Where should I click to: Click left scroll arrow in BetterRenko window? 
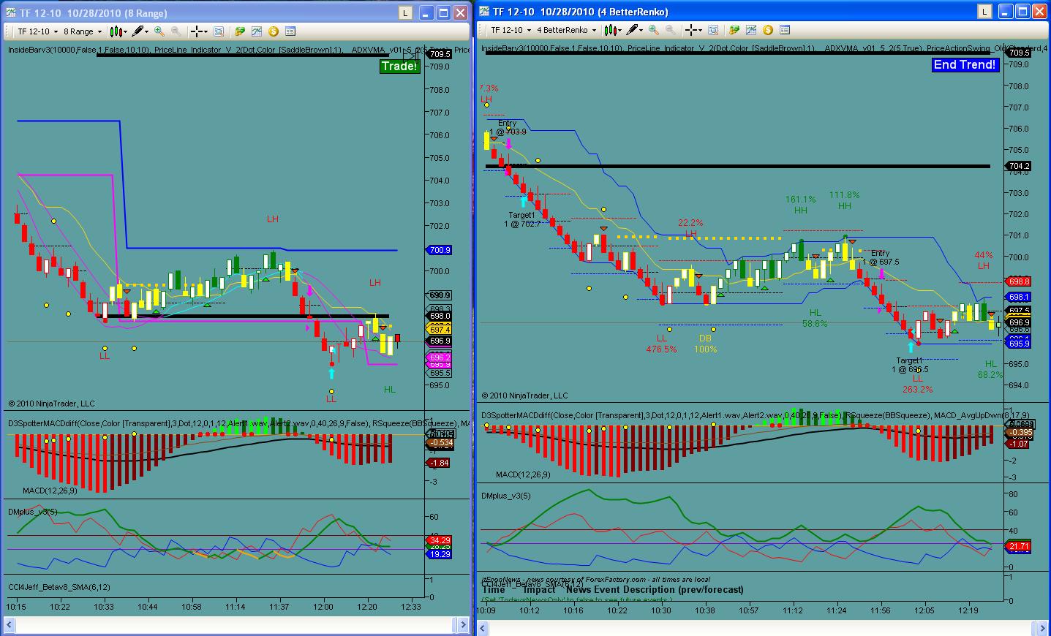tap(483, 628)
